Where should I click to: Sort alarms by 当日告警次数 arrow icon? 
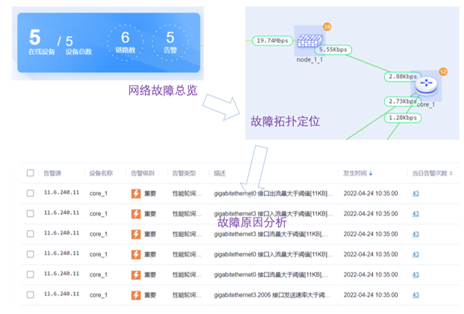(x=451, y=173)
